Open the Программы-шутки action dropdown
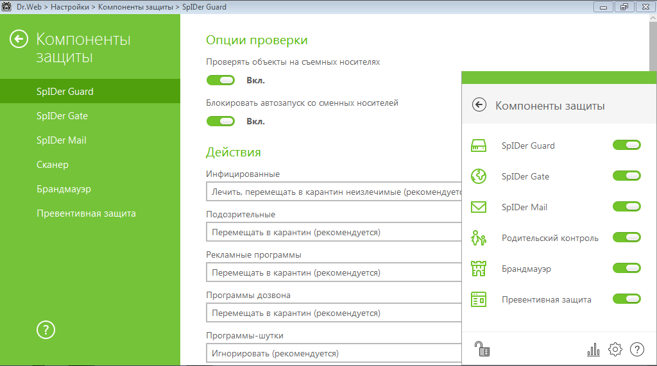Viewport: 657px width, 366px height. [x=334, y=353]
